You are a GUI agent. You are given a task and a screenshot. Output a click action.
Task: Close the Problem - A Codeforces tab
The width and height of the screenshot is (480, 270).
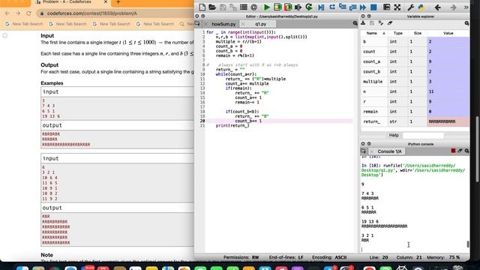[106, 2]
